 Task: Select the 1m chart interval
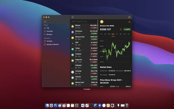[x=101, y=34]
